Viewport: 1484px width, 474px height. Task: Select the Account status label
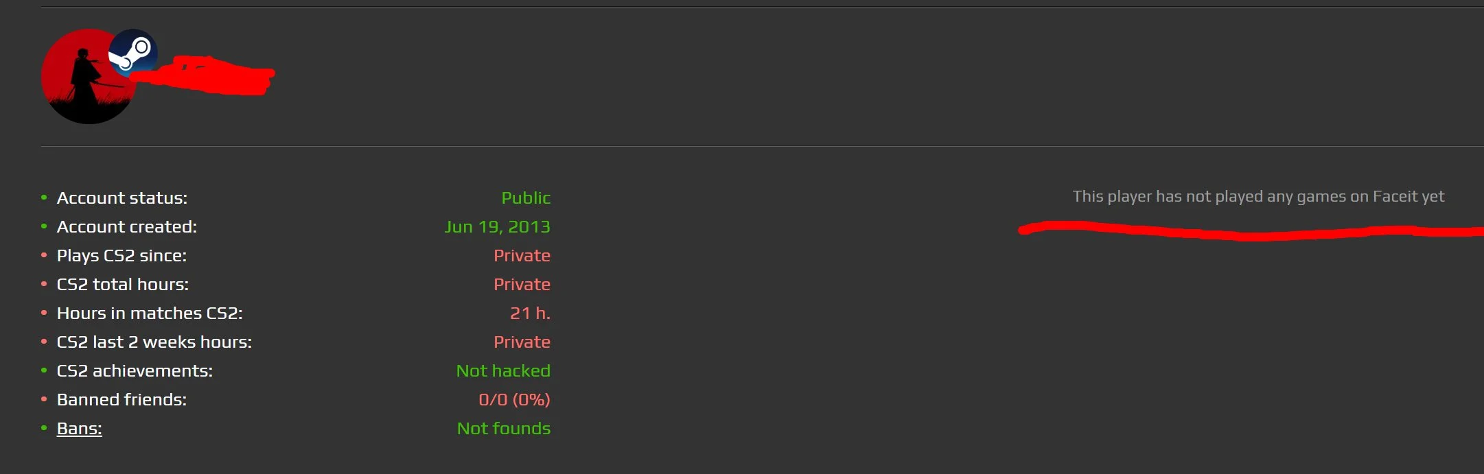pos(121,198)
